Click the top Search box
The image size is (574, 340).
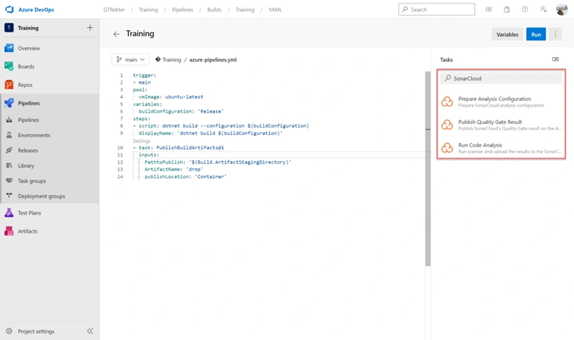click(437, 9)
